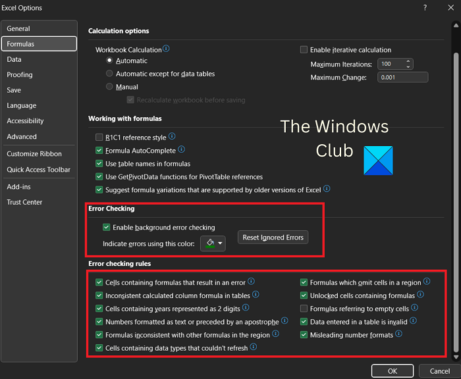Check Formulas referring to empty cells
This screenshot has width=461, height=379.
[304, 309]
